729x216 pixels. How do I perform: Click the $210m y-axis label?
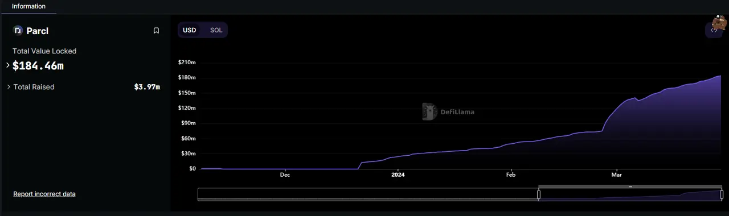click(x=187, y=62)
